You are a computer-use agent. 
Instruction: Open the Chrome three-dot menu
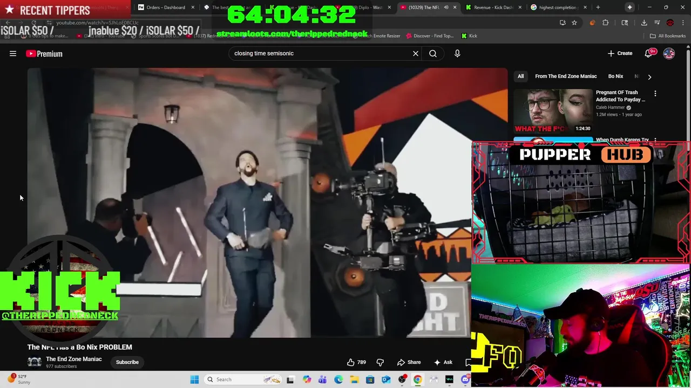[x=683, y=23]
